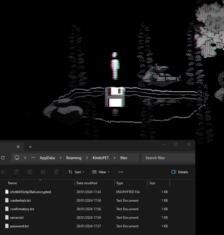Maximize the File Explorer window
Screen dimensions: 224x235
(176, 144)
